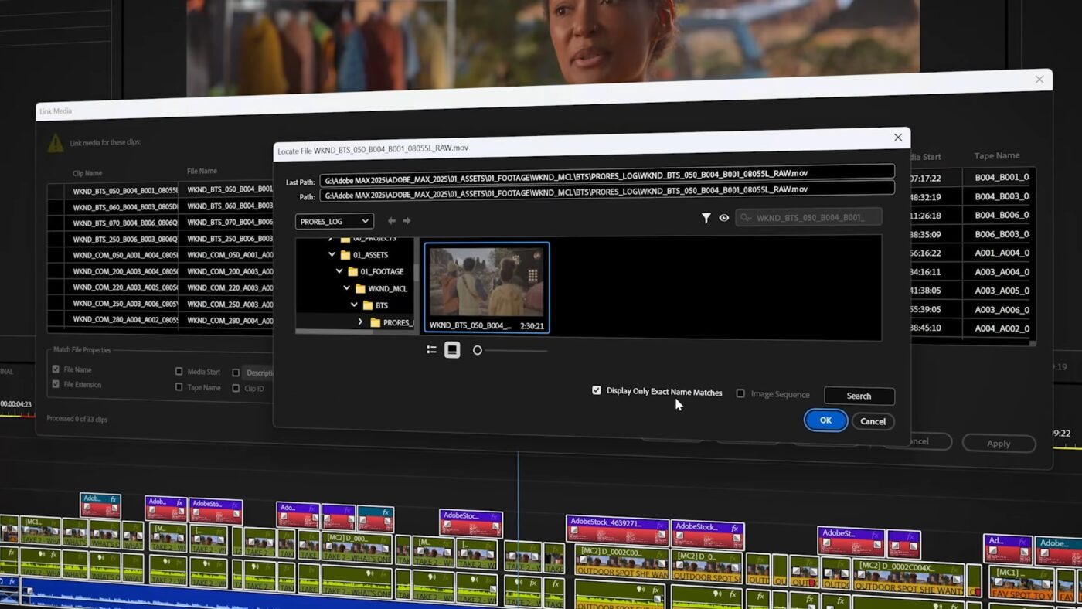The height and width of the screenshot is (609, 1082).
Task: Click the filter funnel icon
Action: 706,218
